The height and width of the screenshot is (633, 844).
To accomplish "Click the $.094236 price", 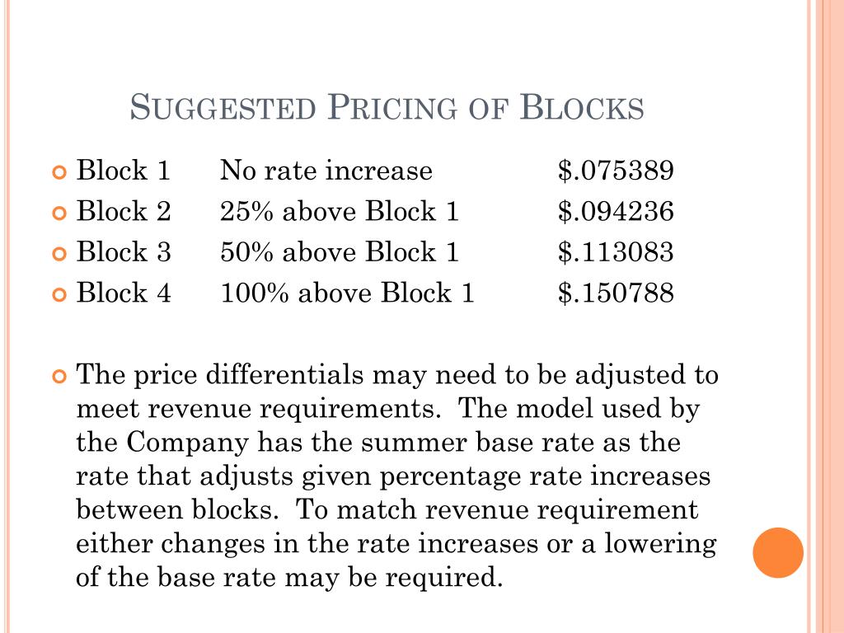I will pyautogui.click(x=616, y=211).
